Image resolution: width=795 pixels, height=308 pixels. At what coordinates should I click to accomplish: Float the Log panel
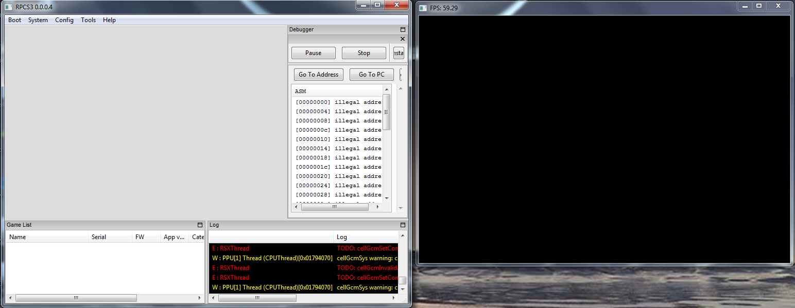point(403,225)
